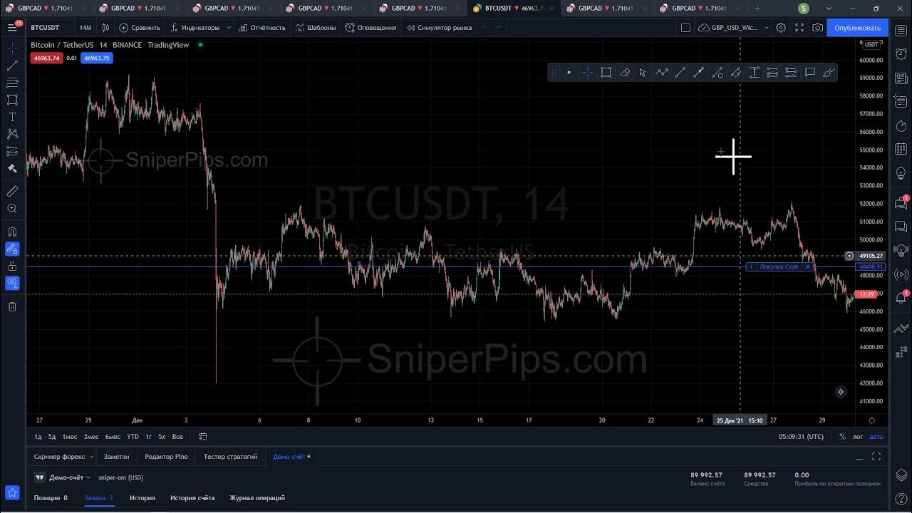Click the trash icon to remove drawings
Viewport: 912px width, 513px height.
point(12,306)
